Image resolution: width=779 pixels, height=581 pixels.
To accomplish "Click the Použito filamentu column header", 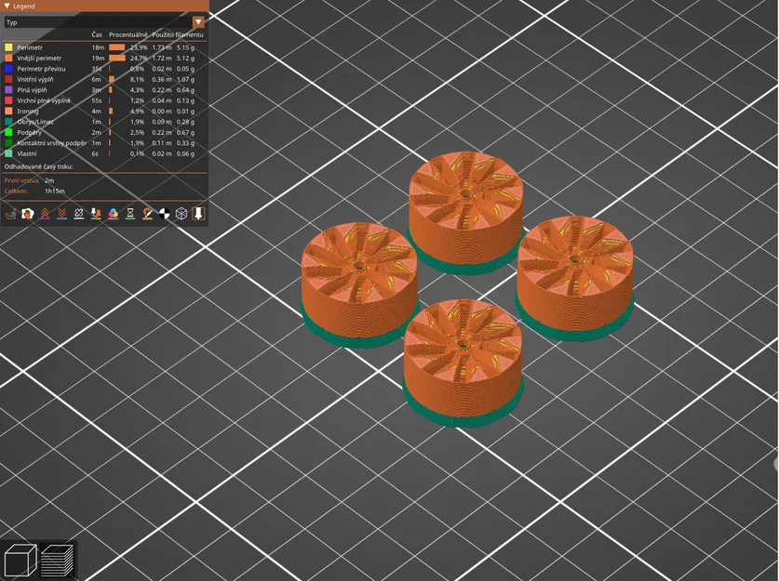I will pos(178,34).
